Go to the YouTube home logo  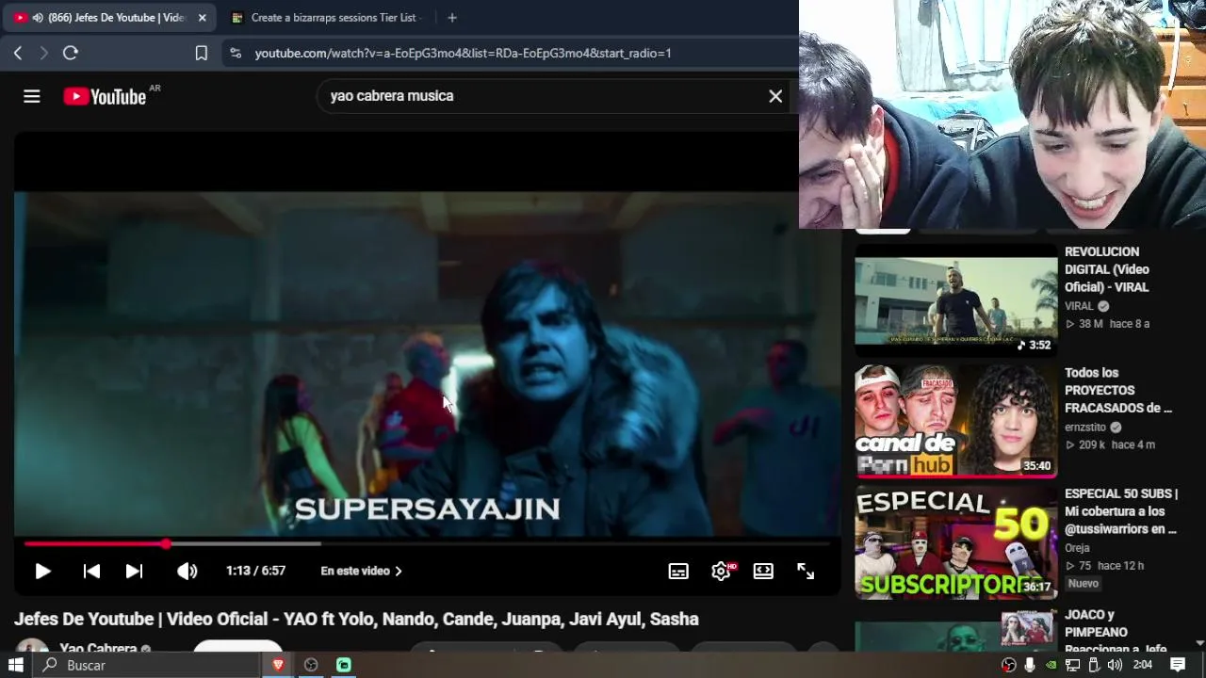(105, 96)
